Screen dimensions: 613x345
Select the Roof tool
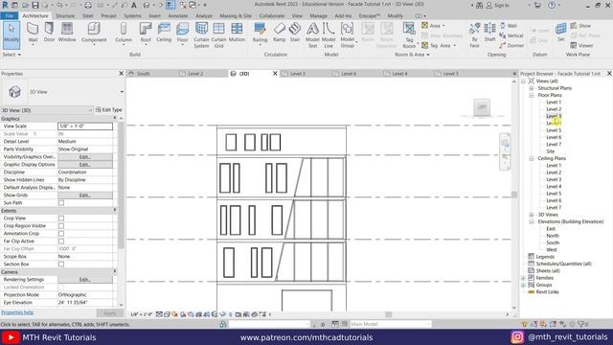click(x=146, y=34)
